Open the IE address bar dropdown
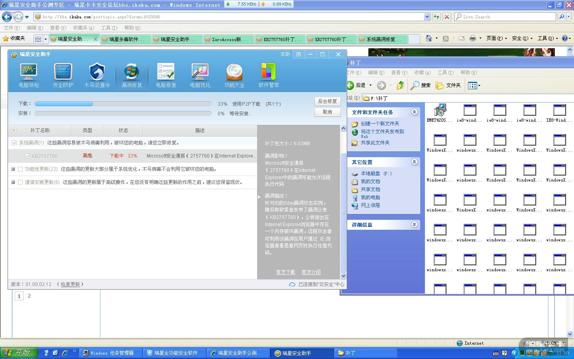 click(427, 17)
